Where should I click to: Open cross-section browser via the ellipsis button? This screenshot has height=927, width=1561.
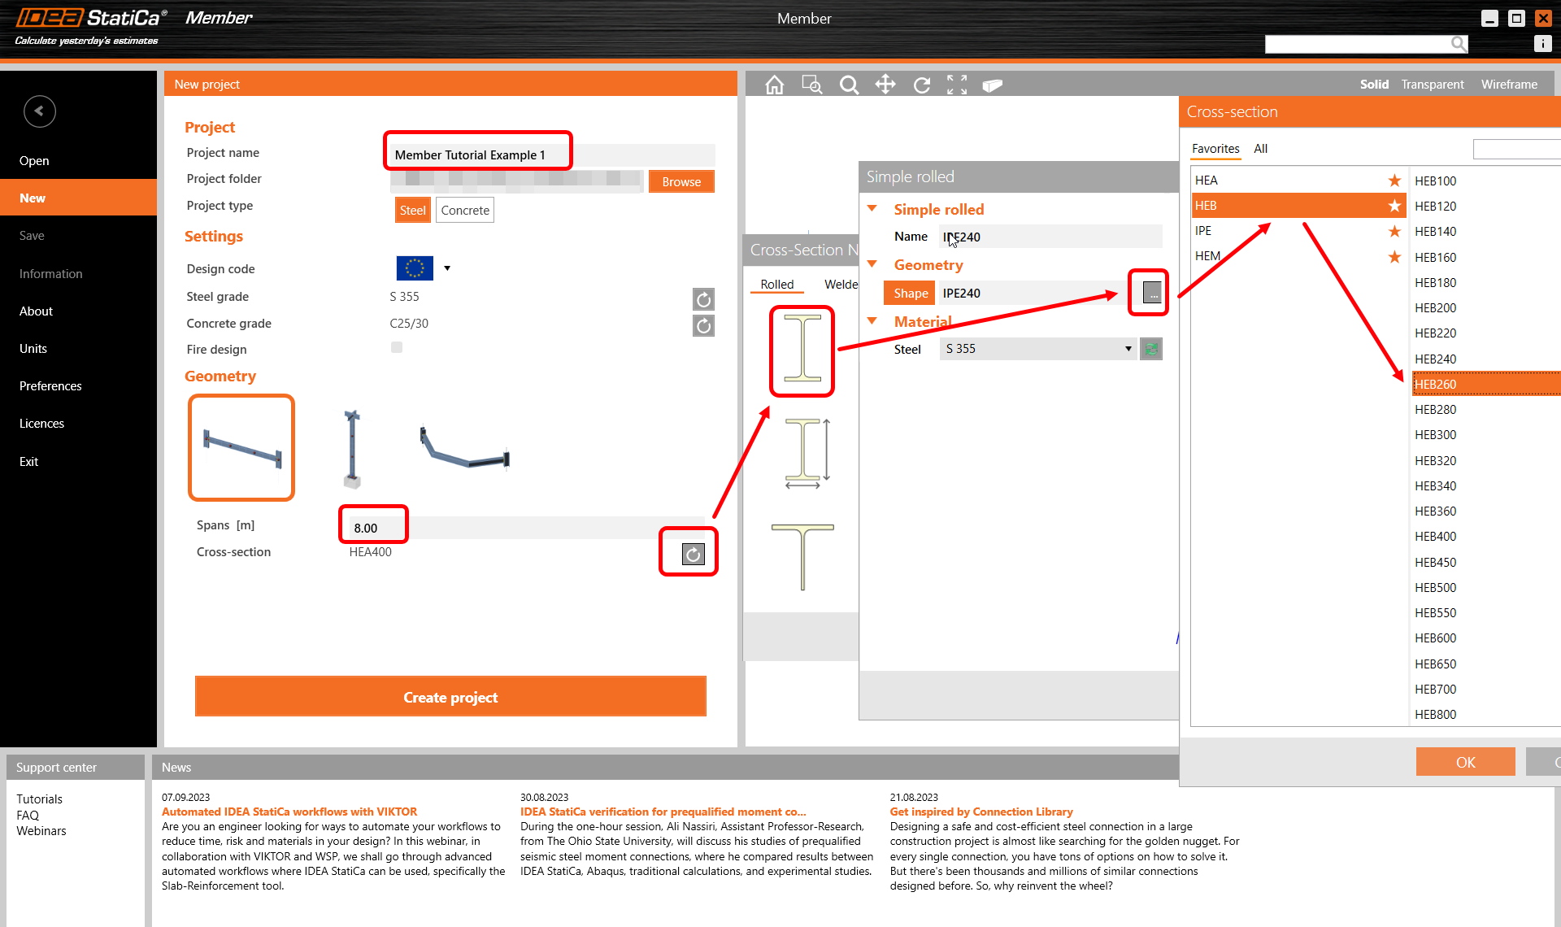(1148, 293)
